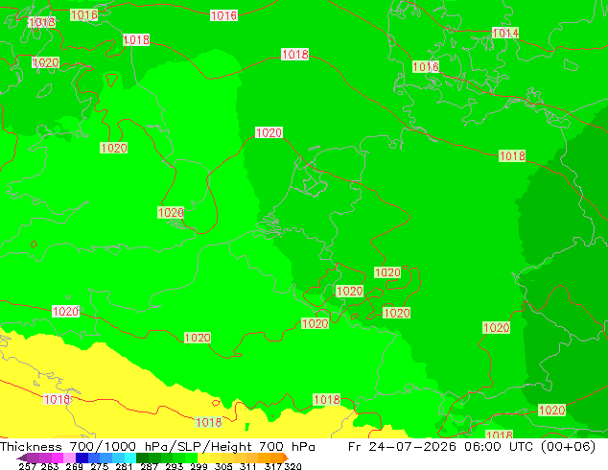Image resolution: width=608 pixels, height=470 pixels.
Task: Click legend value 311
Action: [x=248, y=466]
